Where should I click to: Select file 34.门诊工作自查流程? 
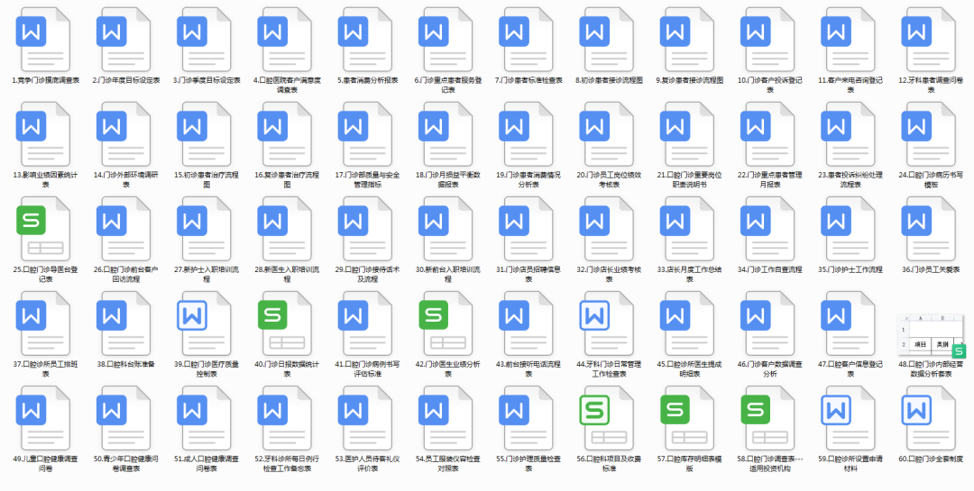click(769, 230)
